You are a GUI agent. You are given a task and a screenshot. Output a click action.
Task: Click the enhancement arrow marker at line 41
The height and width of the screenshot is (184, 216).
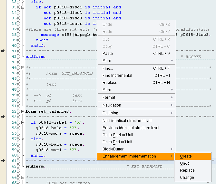[3, 51]
